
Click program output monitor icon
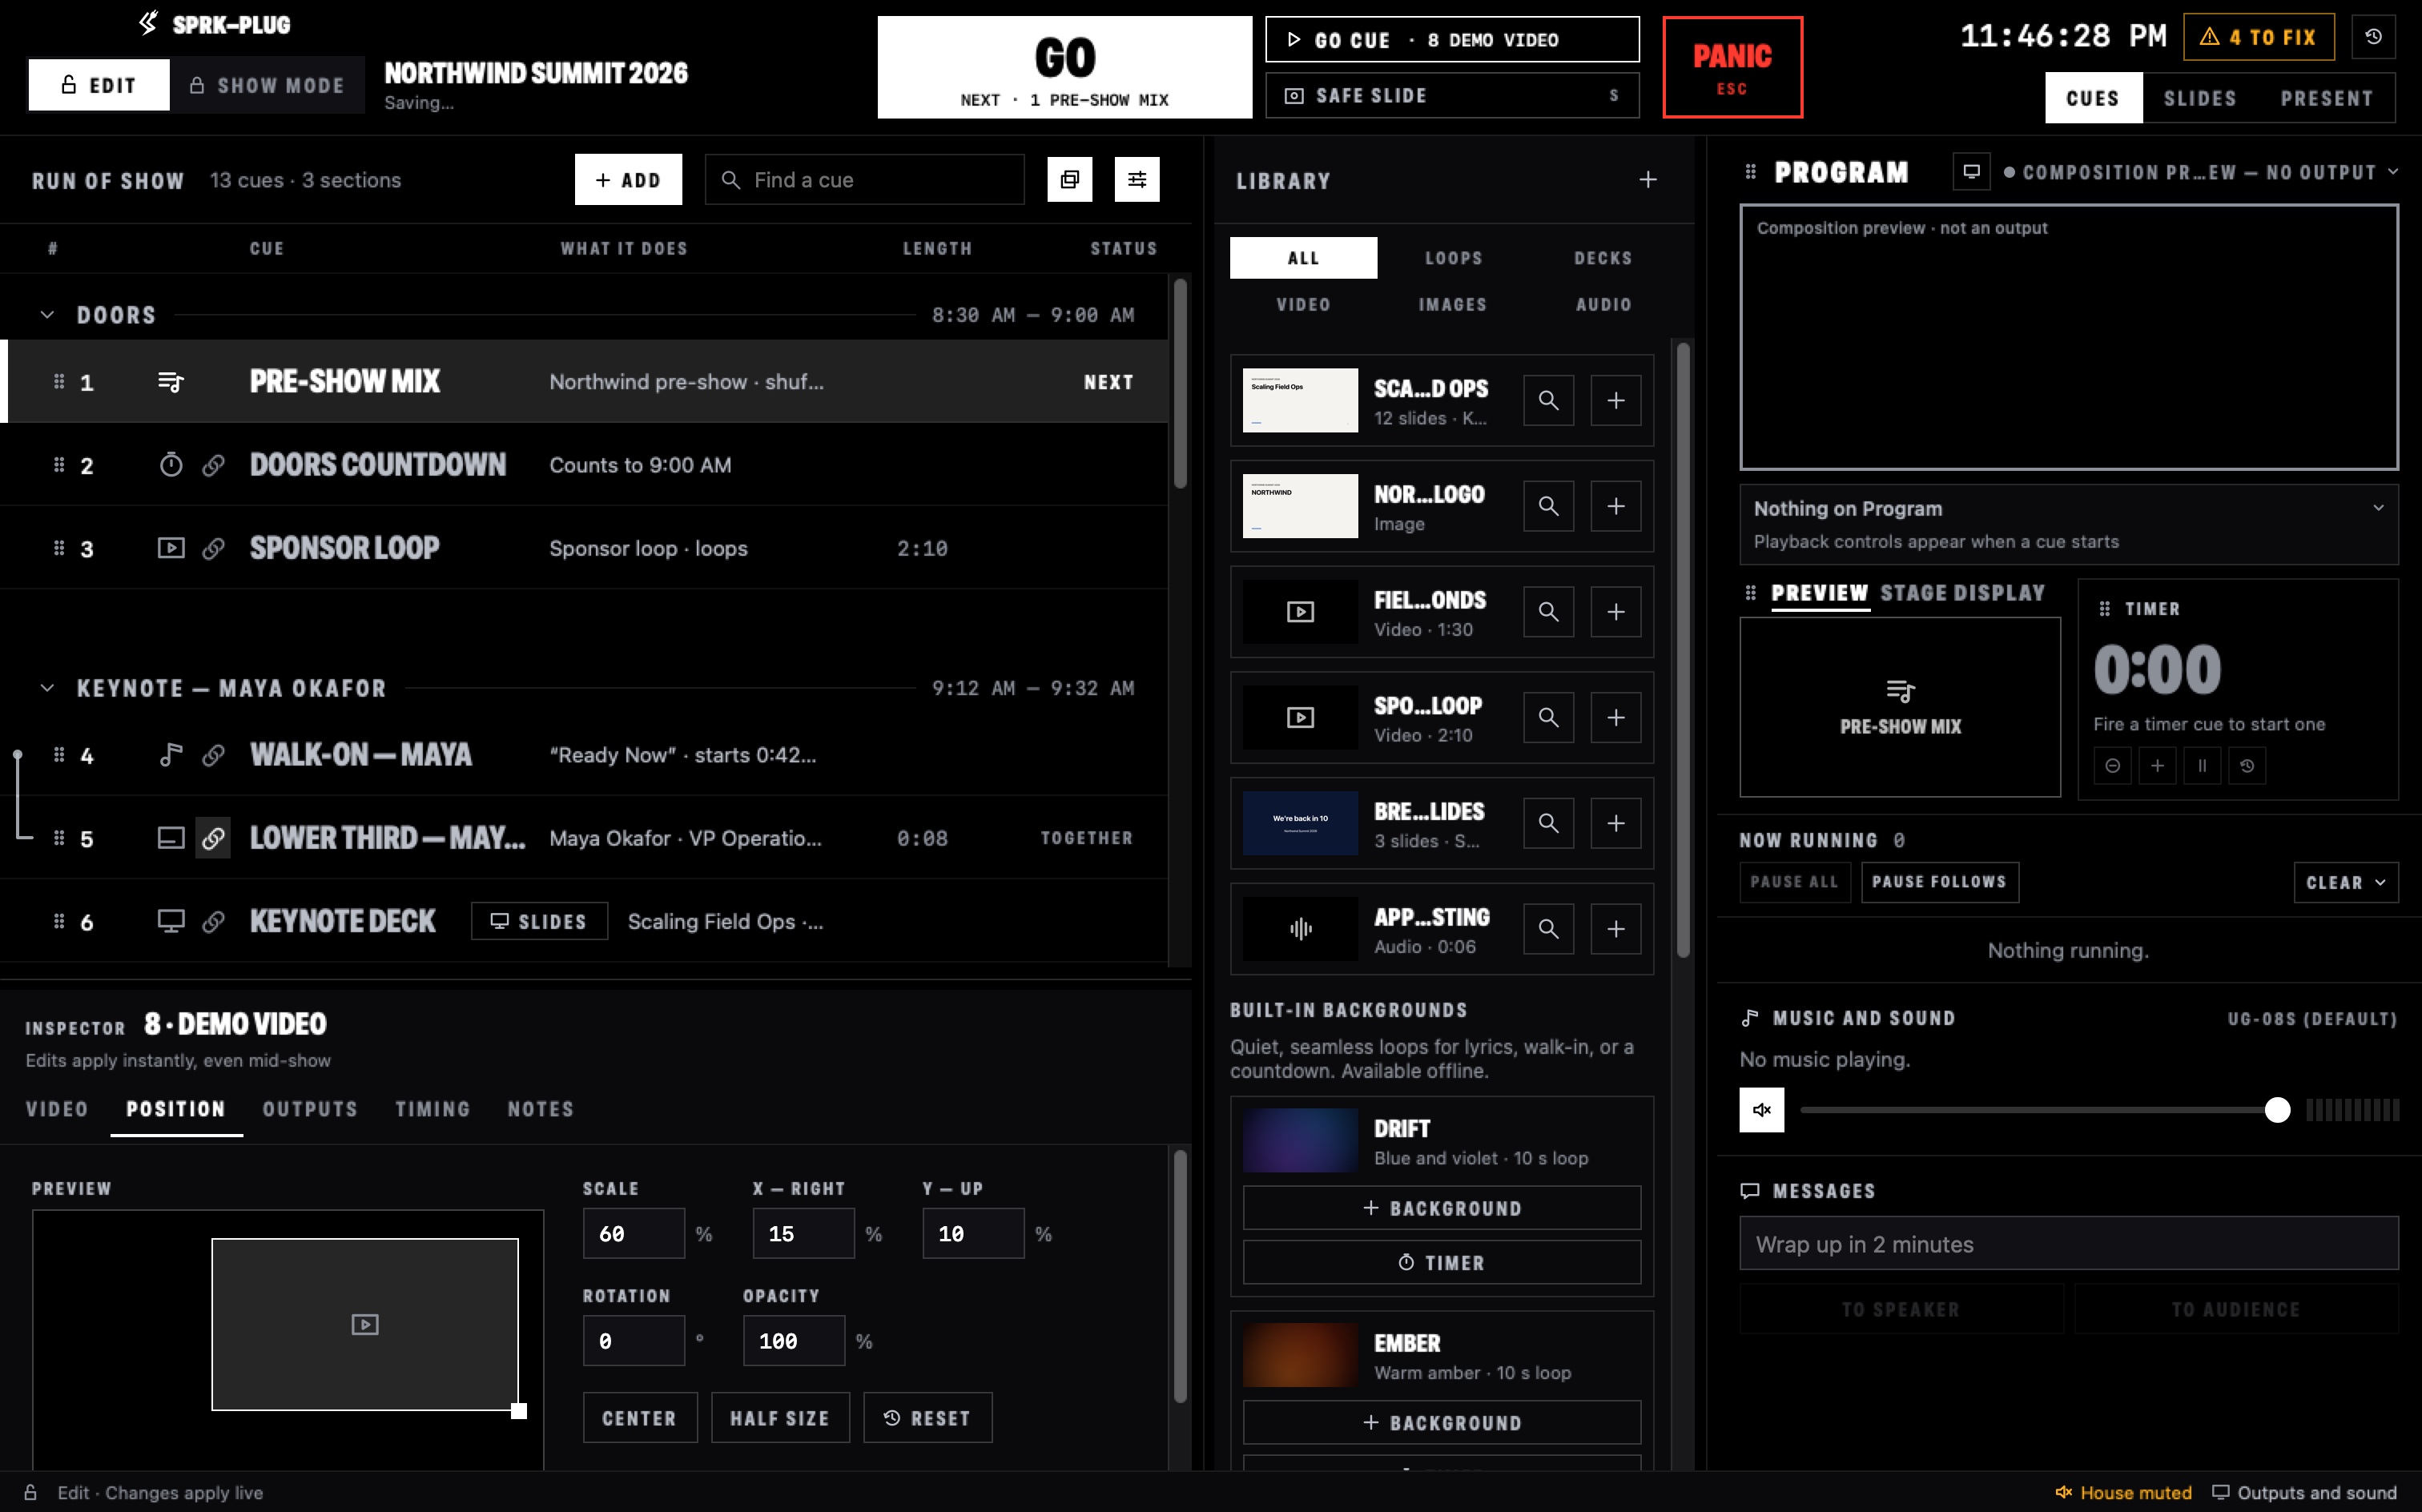coord(1971,172)
